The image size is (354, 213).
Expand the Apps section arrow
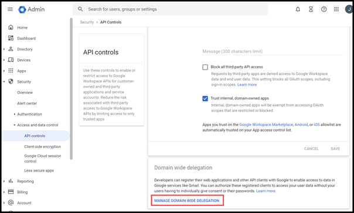click(4, 71)
